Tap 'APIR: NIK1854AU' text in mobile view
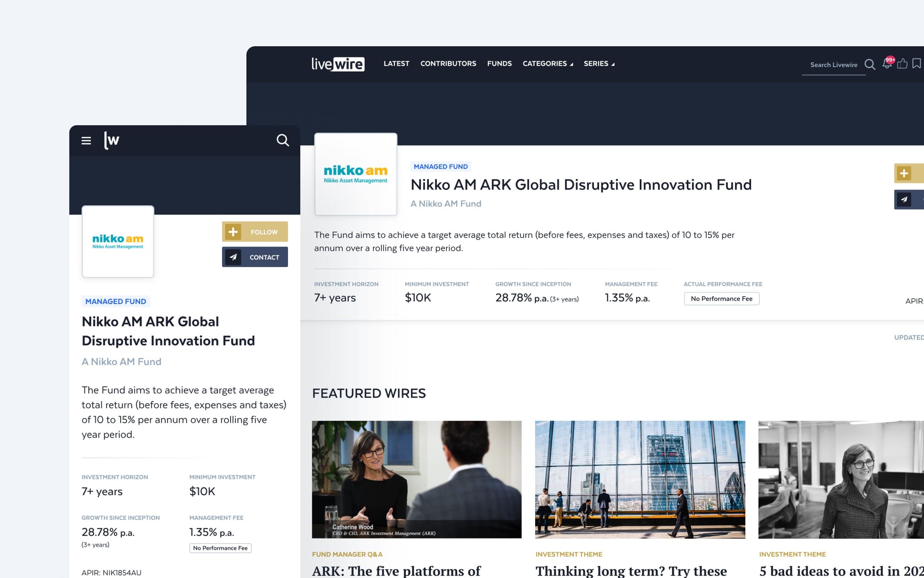Viewport: 924px width, 578px height. click(111, 573)
